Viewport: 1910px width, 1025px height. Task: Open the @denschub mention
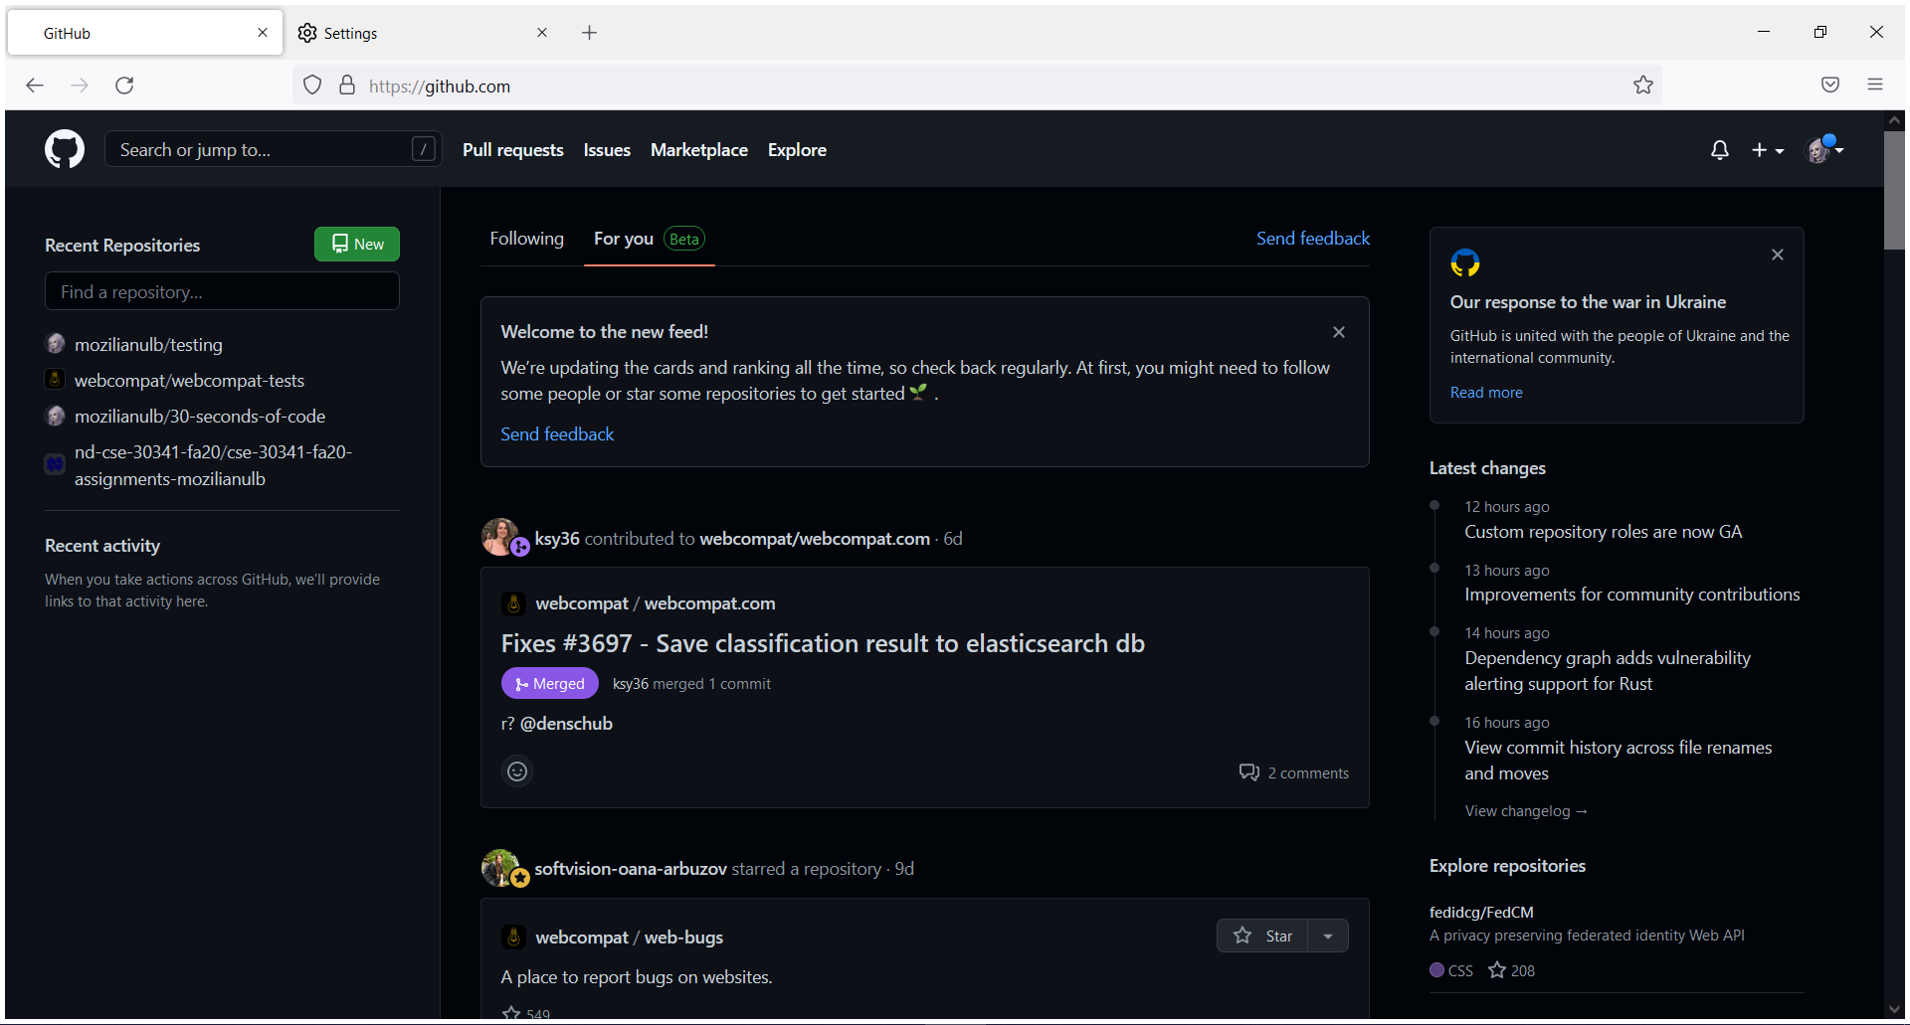point(566,724)
